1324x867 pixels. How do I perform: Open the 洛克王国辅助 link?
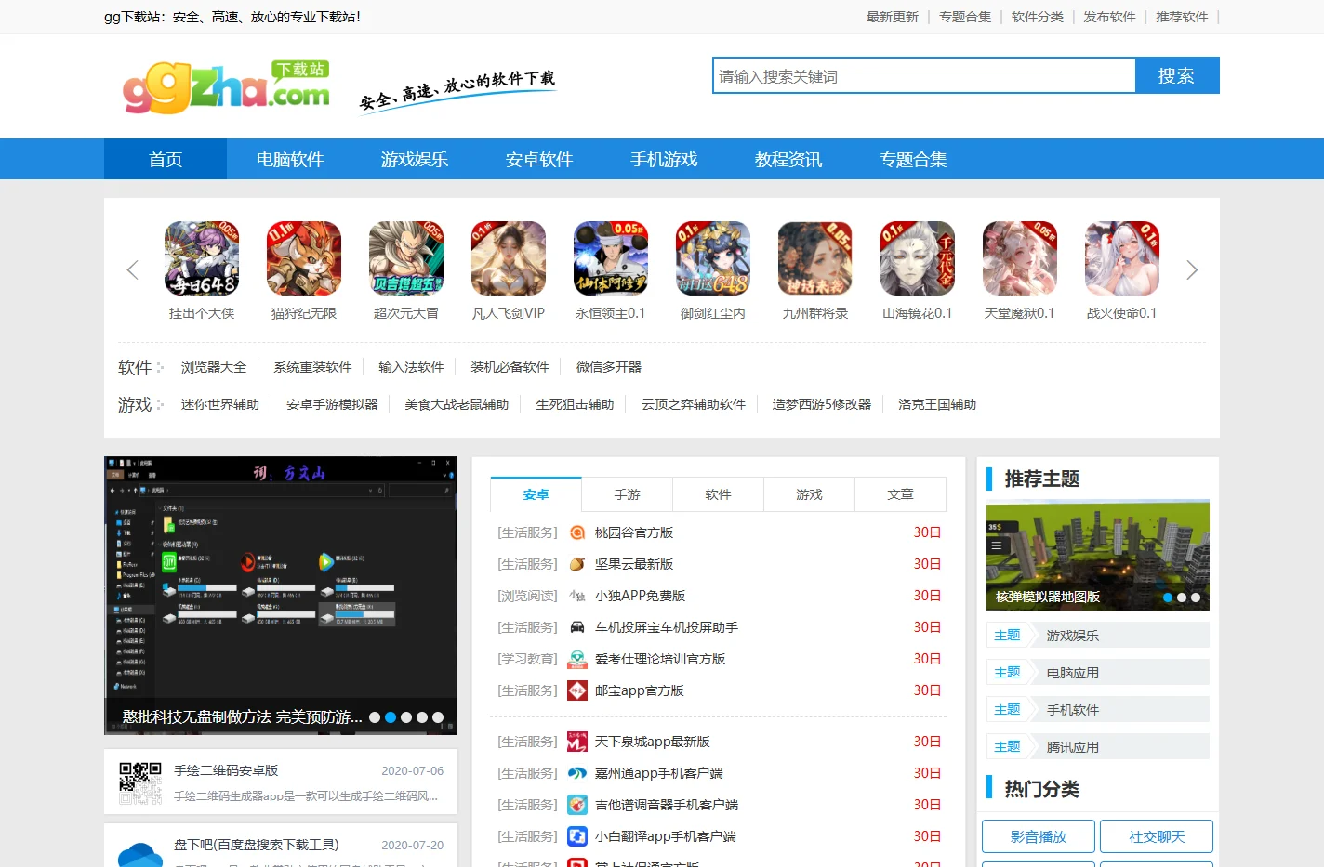point(937,404)
